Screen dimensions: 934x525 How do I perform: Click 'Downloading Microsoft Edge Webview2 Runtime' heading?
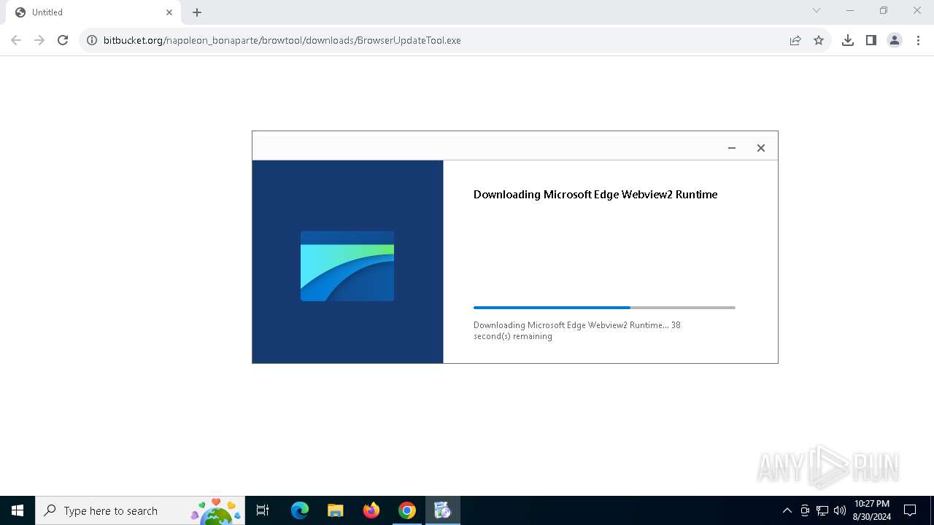595,195
